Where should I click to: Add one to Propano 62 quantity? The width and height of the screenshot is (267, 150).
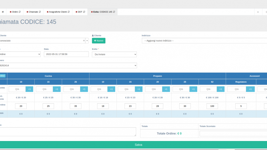click(x=221, y=89)
